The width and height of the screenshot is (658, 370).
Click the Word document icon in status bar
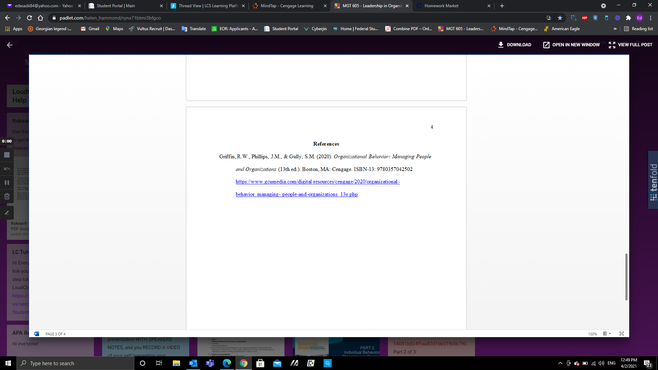tap(37, 334)
